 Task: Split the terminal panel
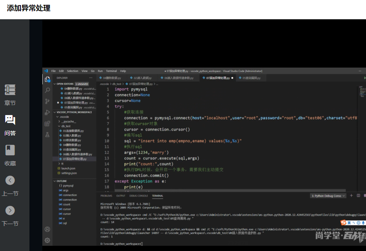(x=358, y=195)
